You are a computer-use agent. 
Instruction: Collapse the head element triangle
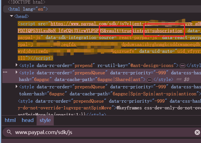[x=12, y=16]
